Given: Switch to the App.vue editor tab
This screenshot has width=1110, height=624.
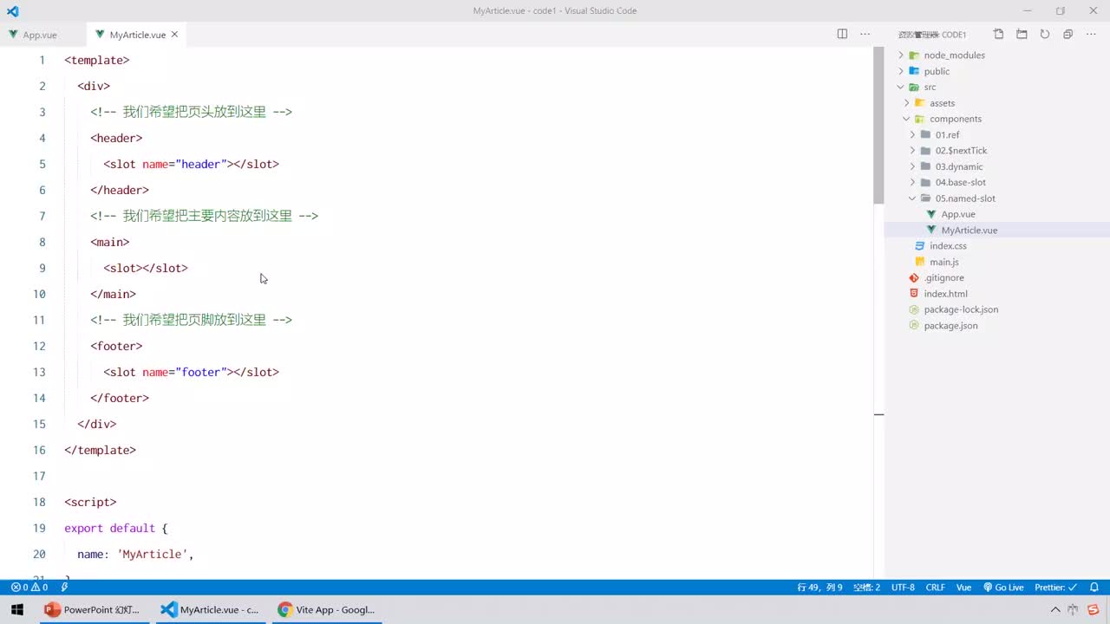Looking at the screenshot, I should tap(40, 35).
